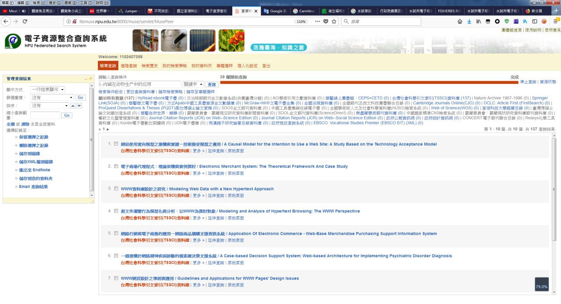The height and width of the screenshot is (304, 561).
Task: Bookmark this page with the star icon
Action: (334, 21)
